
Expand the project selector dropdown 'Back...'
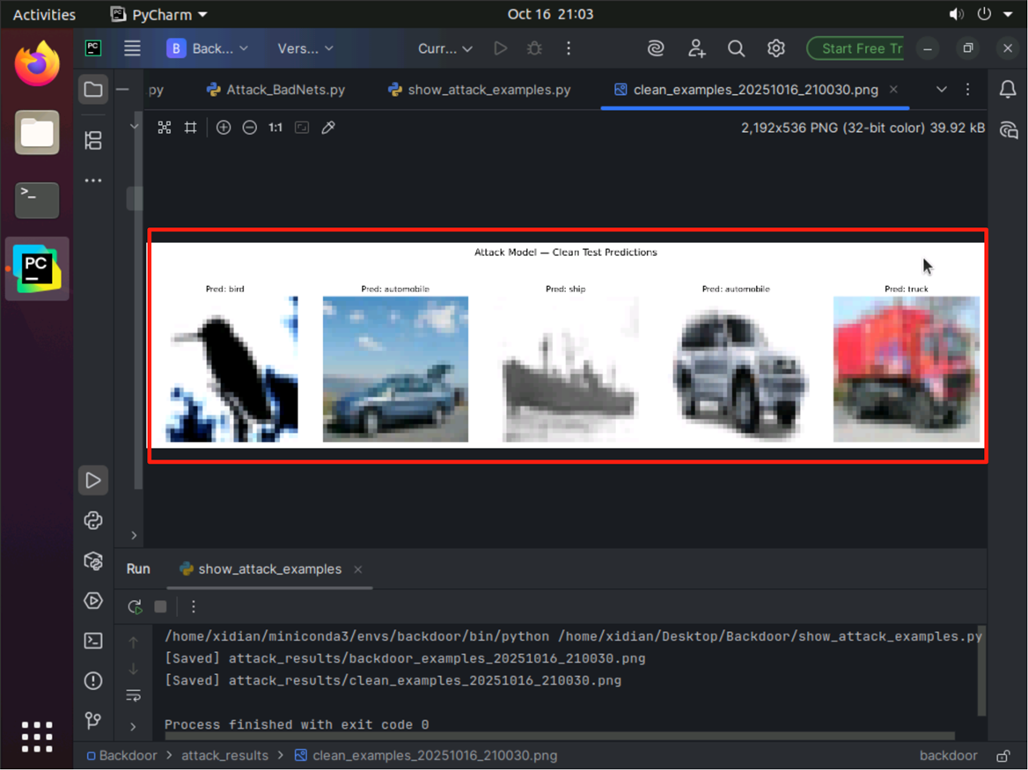[x=208, y=48]
